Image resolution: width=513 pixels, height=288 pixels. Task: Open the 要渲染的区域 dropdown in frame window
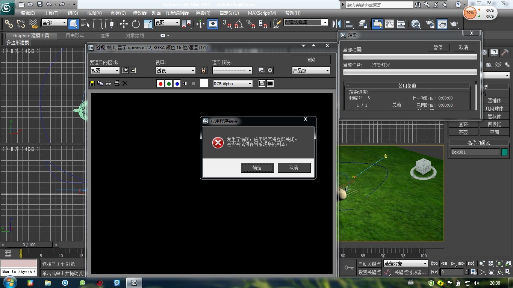click(104, 71)
